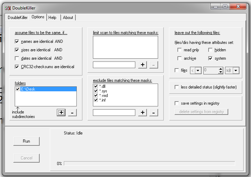Click the exclude mask text field
Viewport: 251px width, 177px height.
point(114,112)
